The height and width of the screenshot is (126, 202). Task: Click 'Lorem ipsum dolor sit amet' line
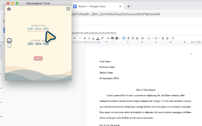tap(146, 95)
